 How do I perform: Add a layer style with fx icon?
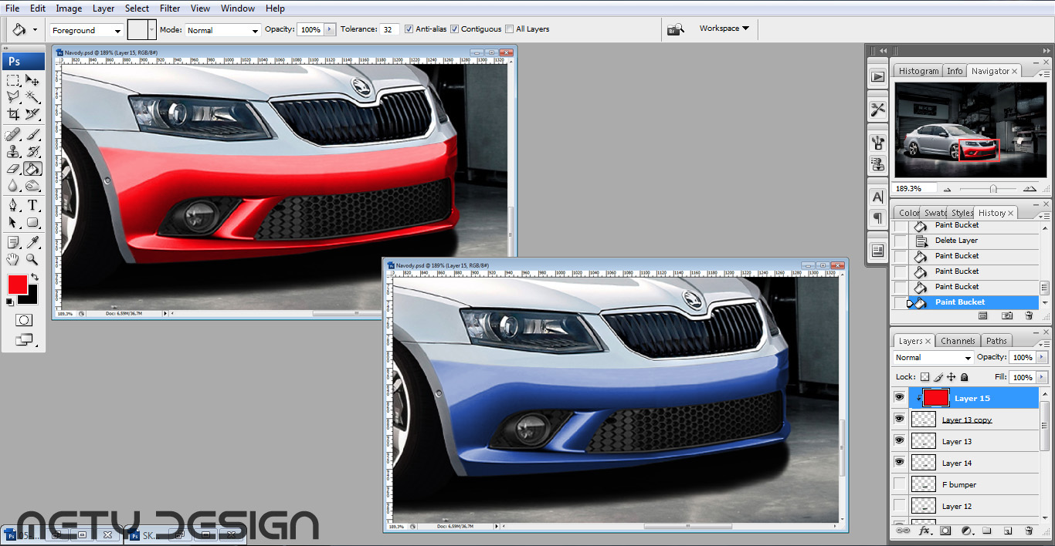(x=924, y=531)
